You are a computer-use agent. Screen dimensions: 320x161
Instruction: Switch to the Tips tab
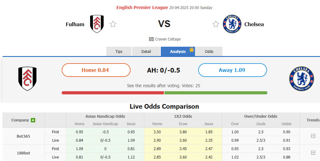click(119, 52)
